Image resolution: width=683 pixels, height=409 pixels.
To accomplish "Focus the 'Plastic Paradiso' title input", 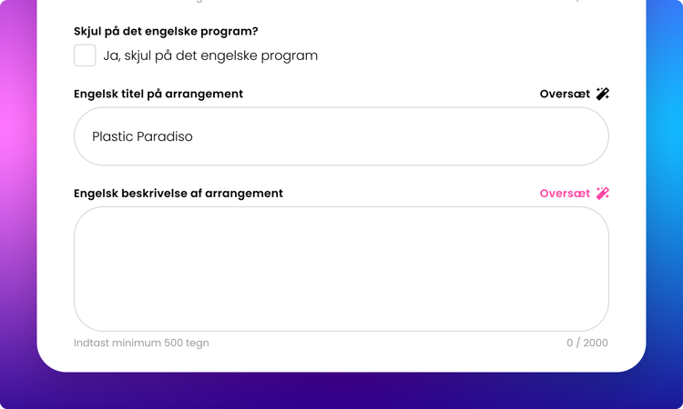I will point(341,136).
